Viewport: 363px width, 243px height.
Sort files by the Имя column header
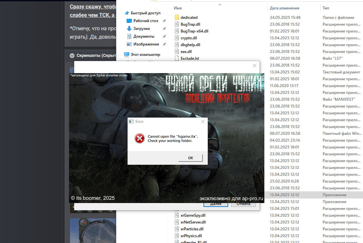178,8
